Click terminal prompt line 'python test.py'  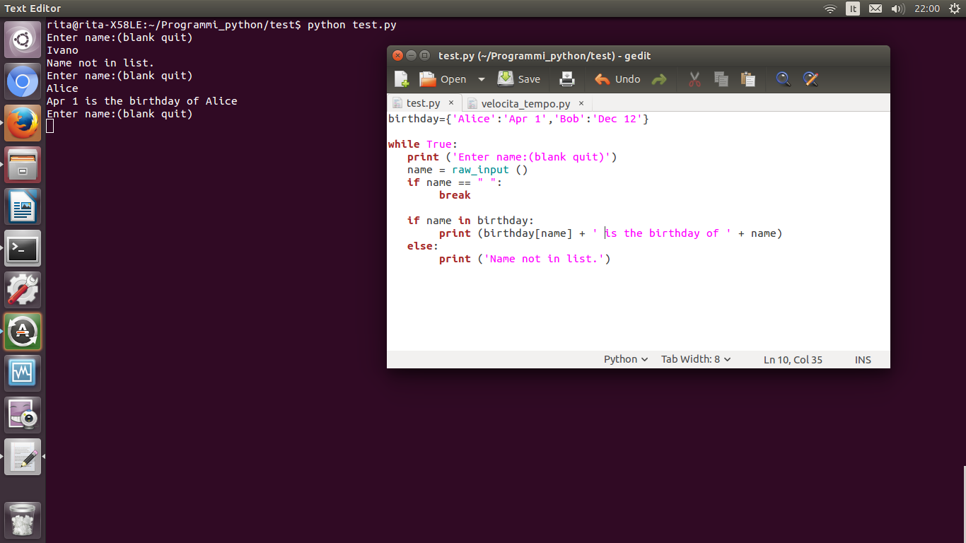pyautogui.click(x=221, y=25)
